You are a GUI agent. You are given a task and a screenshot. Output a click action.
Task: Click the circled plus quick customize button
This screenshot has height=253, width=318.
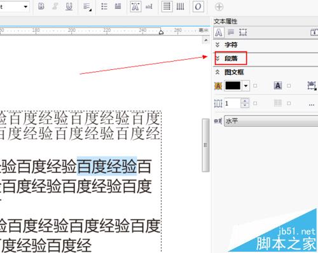click(219, 7)
